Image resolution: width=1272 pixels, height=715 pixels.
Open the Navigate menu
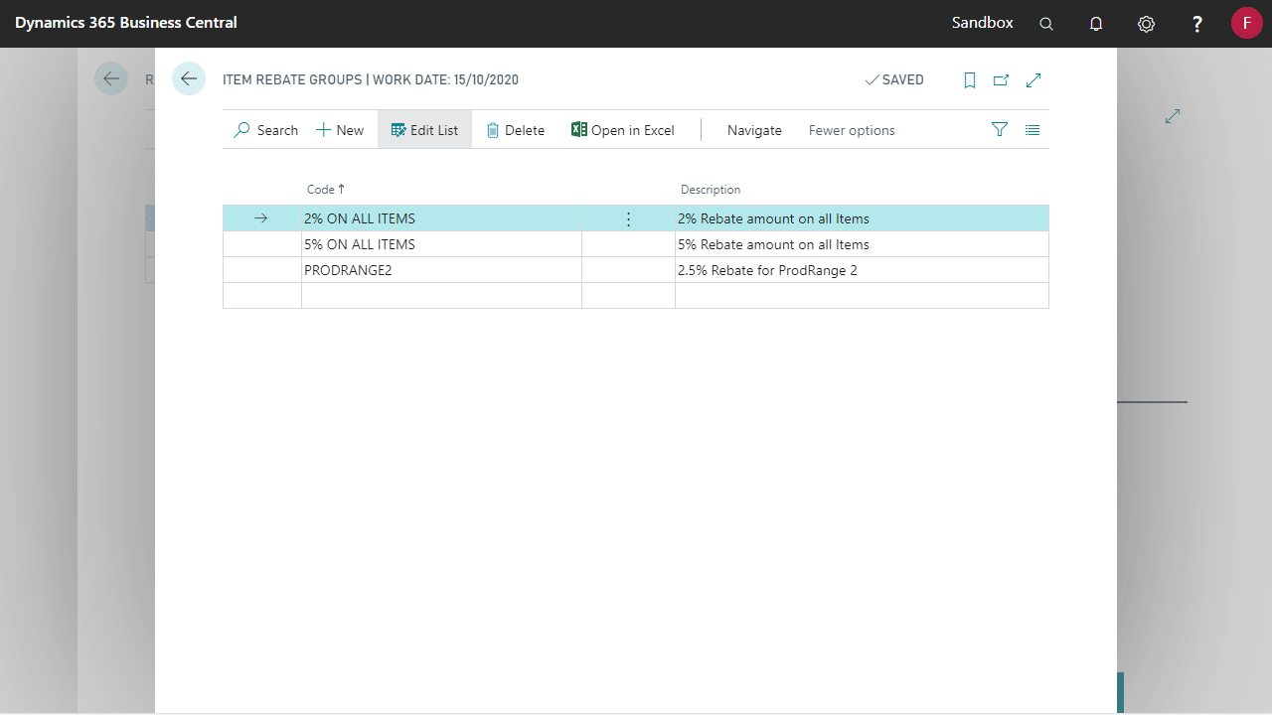click(754, 130)
